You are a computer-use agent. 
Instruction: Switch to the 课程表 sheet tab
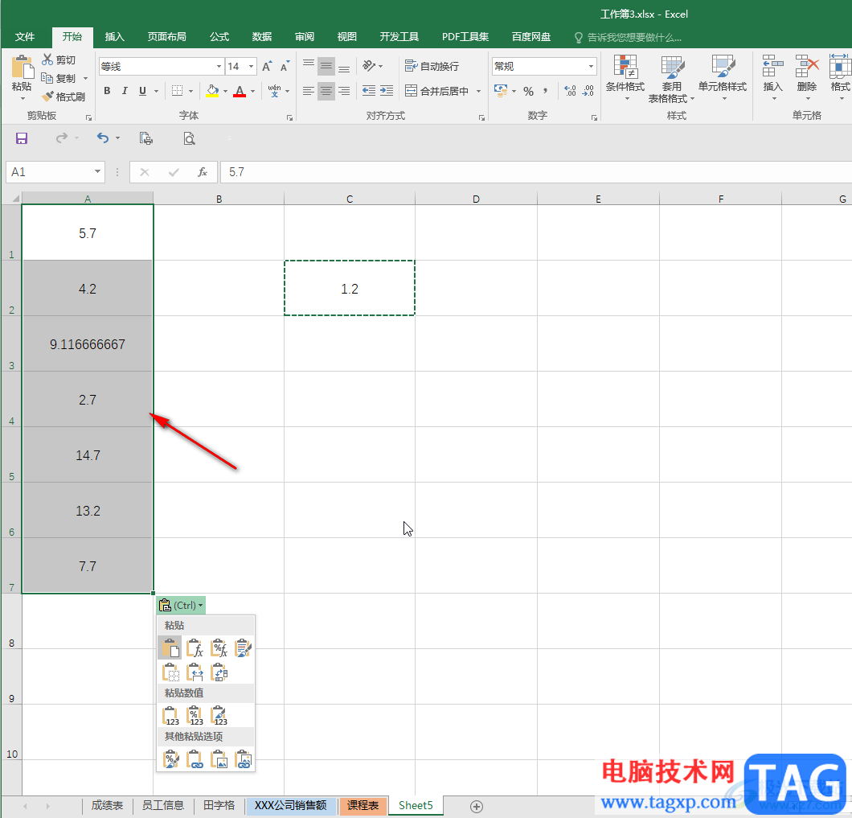(363, 805)
